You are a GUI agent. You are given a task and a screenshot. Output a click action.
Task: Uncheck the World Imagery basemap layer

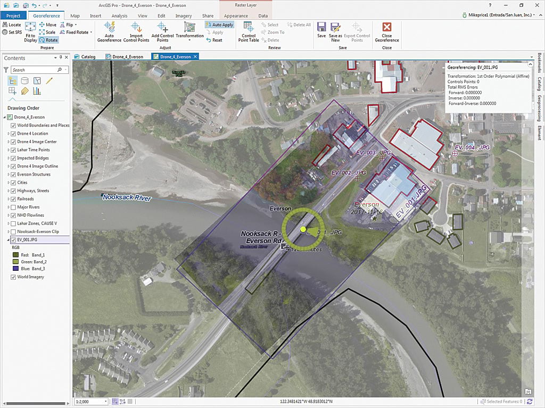pyautogui.click(x=13, y=277)
